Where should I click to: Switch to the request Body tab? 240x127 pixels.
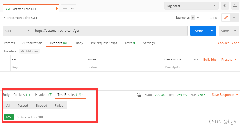[x=80, y=43]
